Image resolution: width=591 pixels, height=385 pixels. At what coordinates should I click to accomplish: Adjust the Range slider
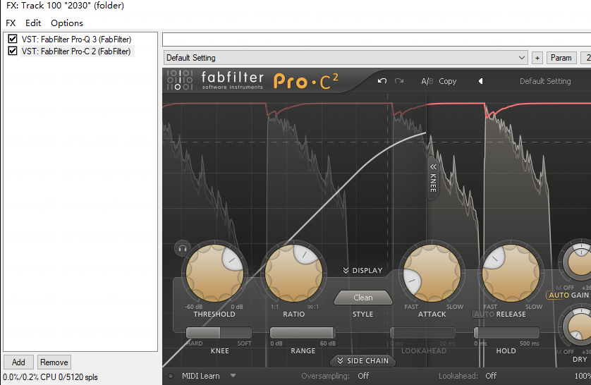(303, 333)
